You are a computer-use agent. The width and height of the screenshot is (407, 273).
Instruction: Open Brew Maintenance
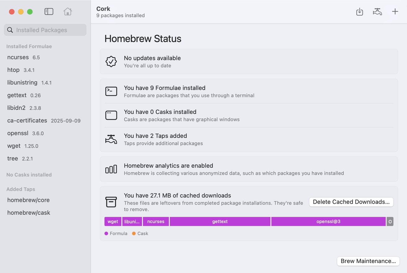pos(368,261)
